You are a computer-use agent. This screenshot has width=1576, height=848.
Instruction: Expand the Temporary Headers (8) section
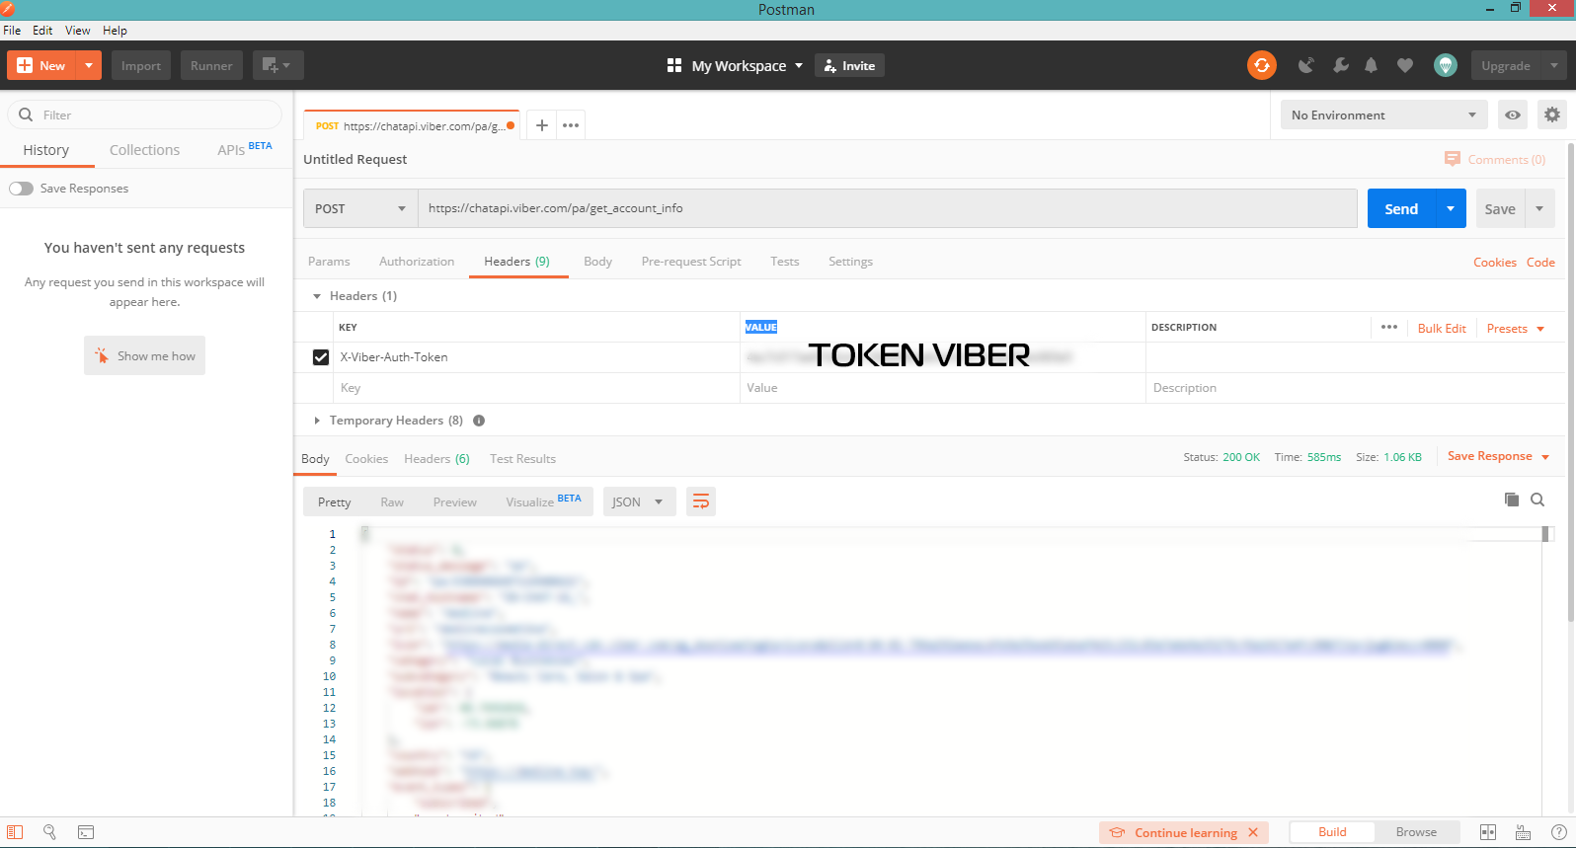coord(317,421)
